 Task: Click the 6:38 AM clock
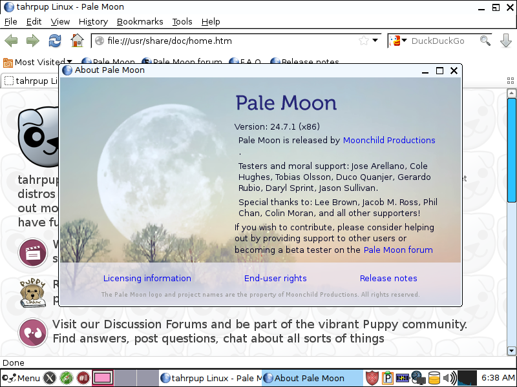(x=498, y=378)
